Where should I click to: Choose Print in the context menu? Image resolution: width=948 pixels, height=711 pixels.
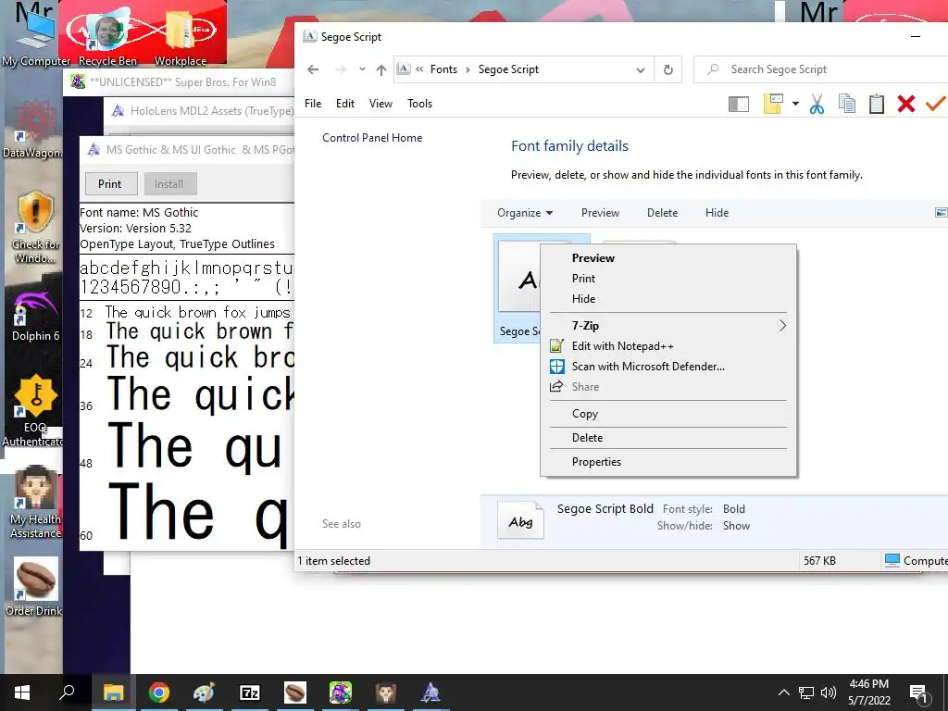(x=668, y=279)
